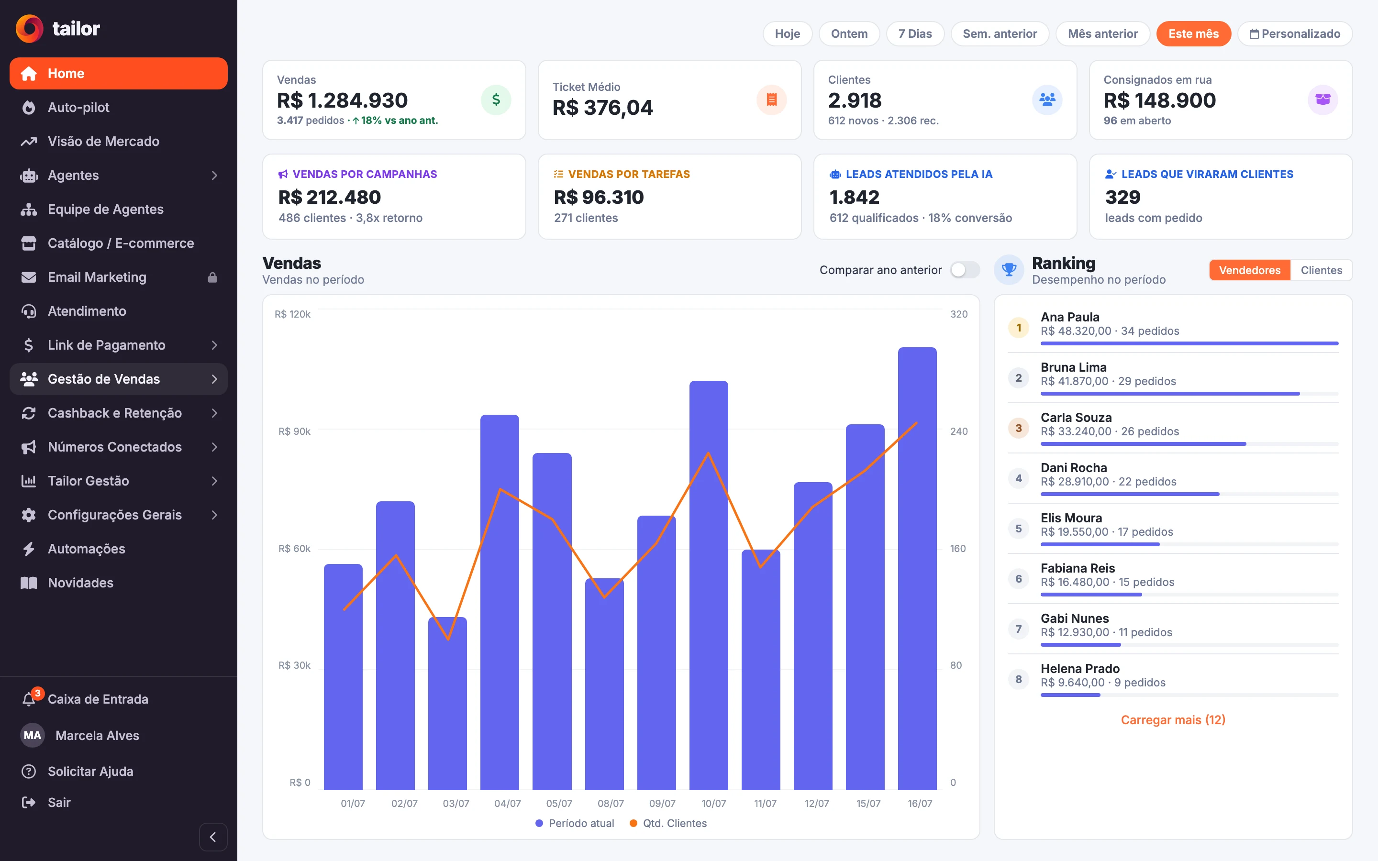This screenshot has width=1378, height=861.
Task: Open Marcela Alves profile
Action: 119,735
